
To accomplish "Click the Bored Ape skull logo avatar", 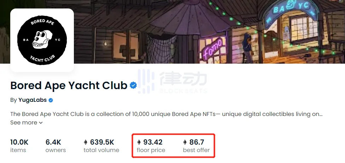I will (x=42, y=40).
